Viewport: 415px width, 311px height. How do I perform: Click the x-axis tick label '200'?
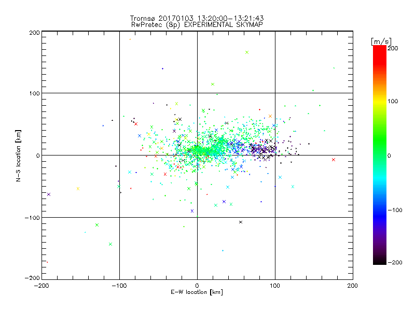[x=353, y=286]
